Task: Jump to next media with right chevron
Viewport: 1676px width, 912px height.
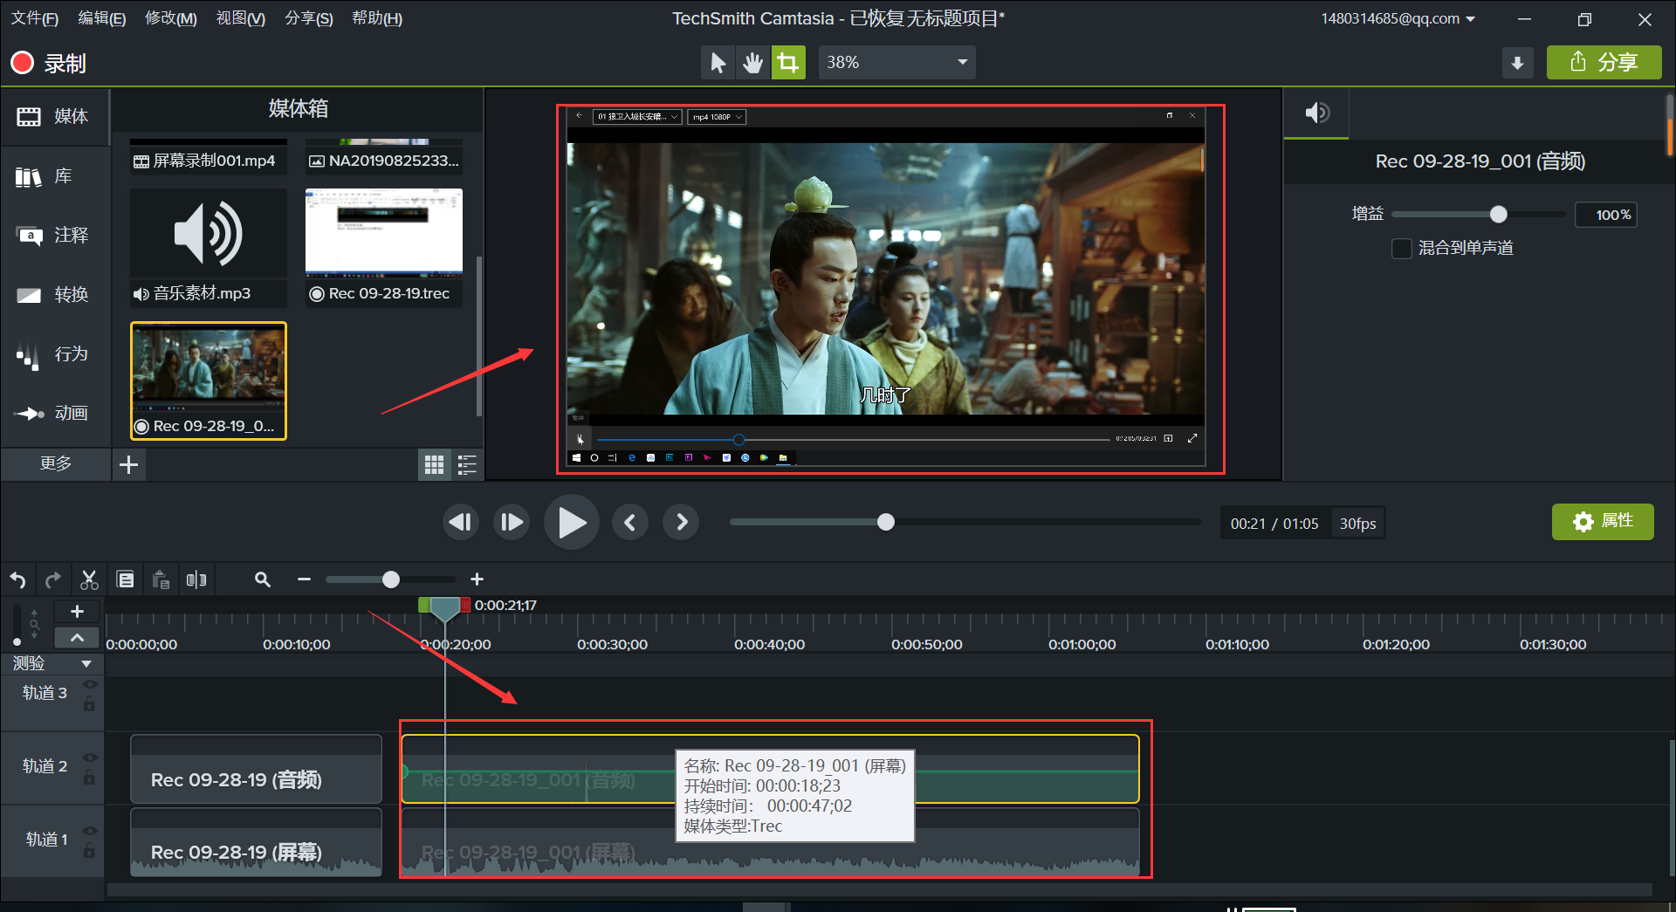Action: tap(681, 522)
